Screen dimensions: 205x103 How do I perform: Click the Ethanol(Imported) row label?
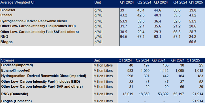[x=16, y=70]
